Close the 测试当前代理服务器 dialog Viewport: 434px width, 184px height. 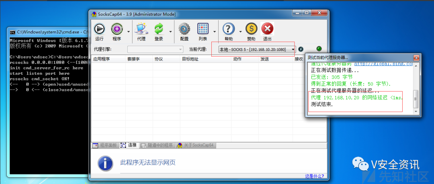(x=416, y=57)
